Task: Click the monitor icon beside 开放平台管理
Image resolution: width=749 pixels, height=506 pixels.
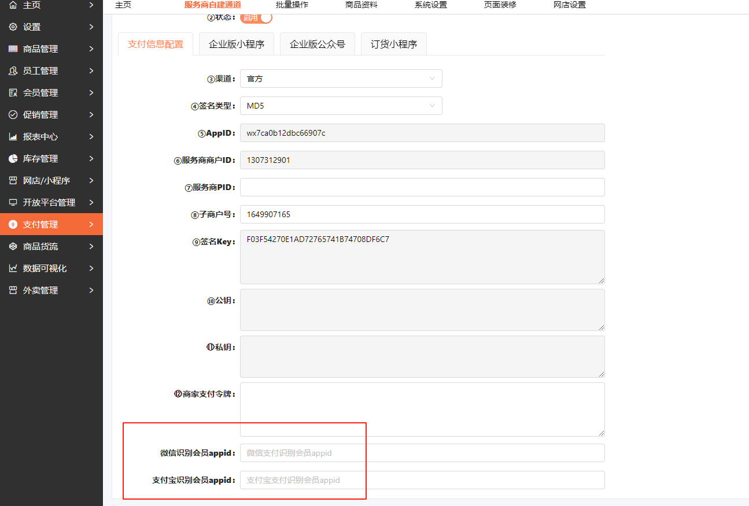Action: (x=13, y=202)
